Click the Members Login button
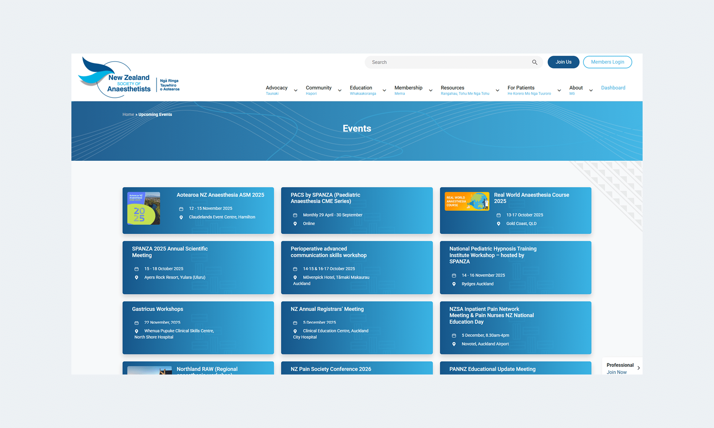 (x=607, y=62)
